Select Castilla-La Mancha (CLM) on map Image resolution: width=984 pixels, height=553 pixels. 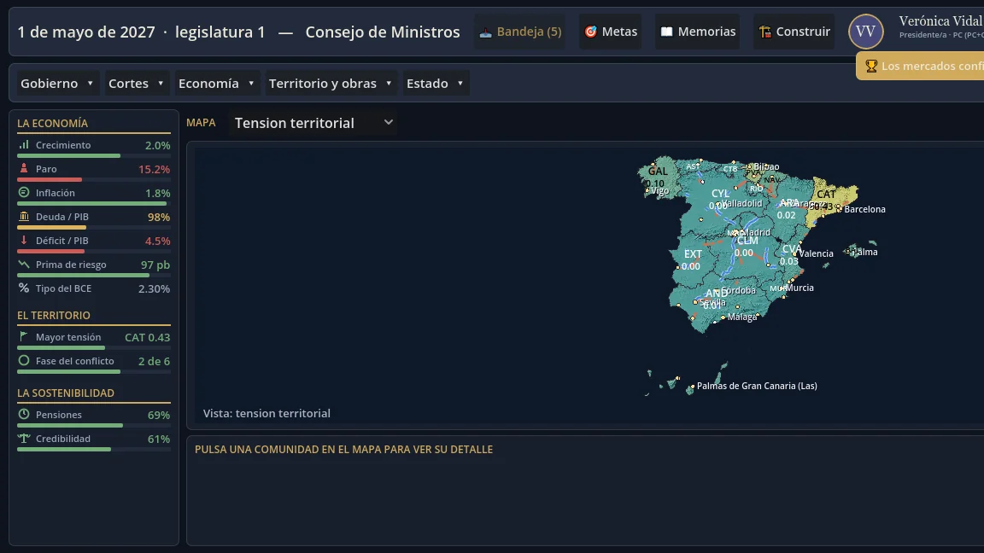[747, 247]
